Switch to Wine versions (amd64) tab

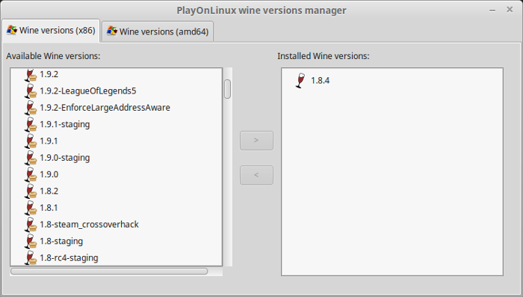[158, 31]
